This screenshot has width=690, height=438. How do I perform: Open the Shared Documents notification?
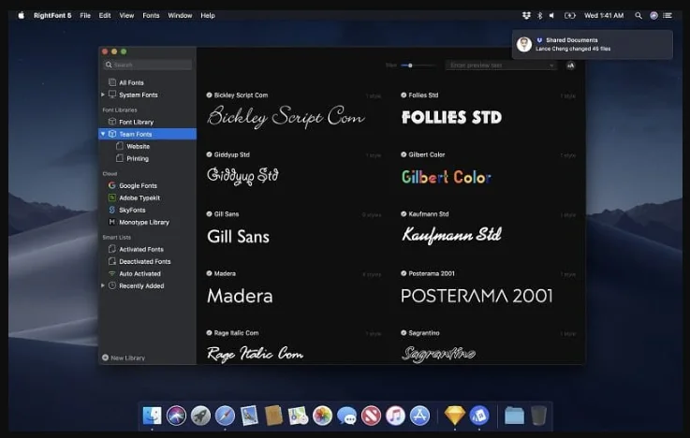pyautogui.click(x=593, y=44)
